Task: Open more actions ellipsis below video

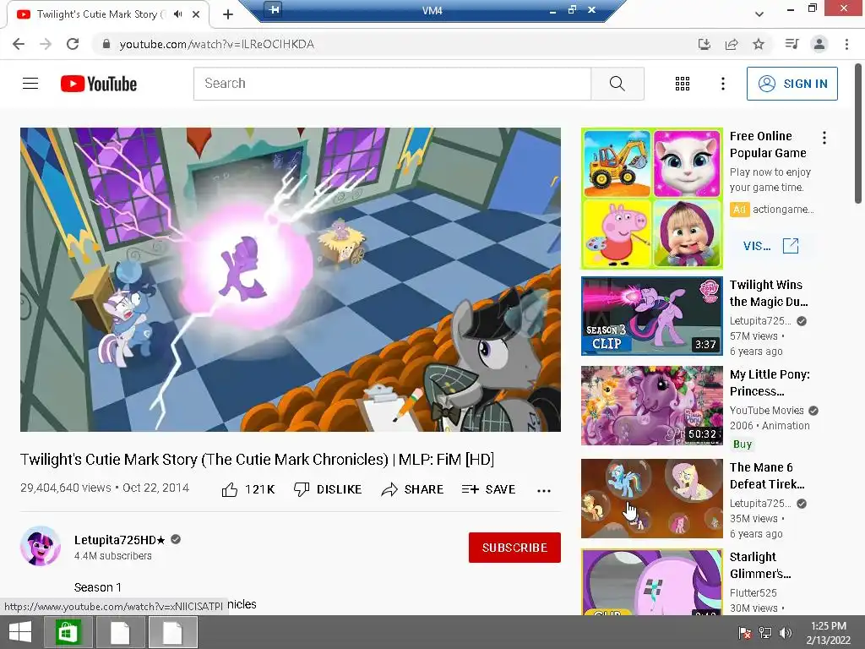Action: (544, 491)
